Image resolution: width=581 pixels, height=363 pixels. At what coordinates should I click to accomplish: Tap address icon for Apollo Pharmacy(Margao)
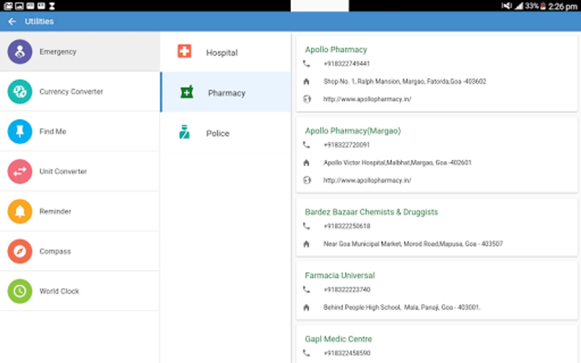pyautogui.click(x=307, y=163)
